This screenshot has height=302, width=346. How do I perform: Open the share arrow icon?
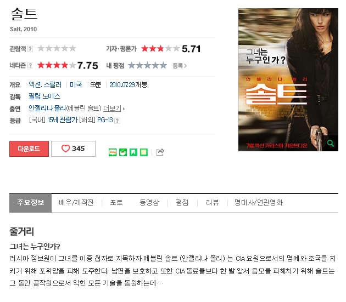pyautogui.click(x=160, y=152)
